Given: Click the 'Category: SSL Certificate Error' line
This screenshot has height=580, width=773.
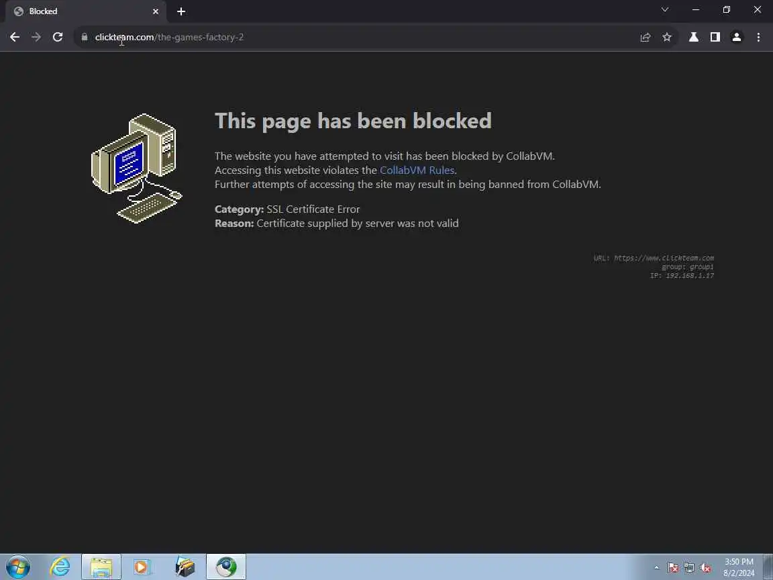Looking at the screenshot, I should [x=287, y=209].
